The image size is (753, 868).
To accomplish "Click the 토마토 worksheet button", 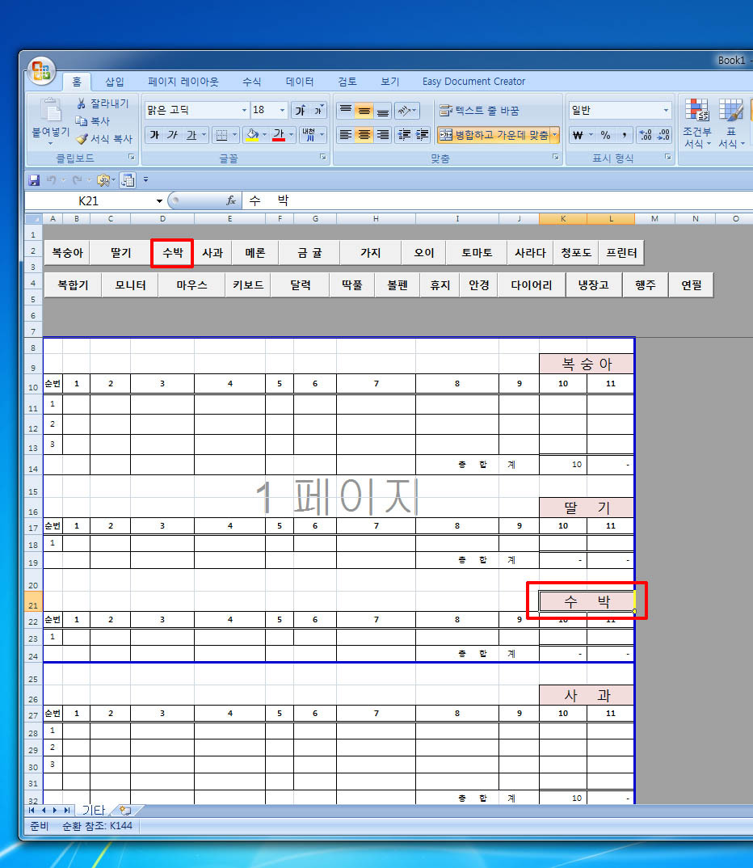I will 477,253.
